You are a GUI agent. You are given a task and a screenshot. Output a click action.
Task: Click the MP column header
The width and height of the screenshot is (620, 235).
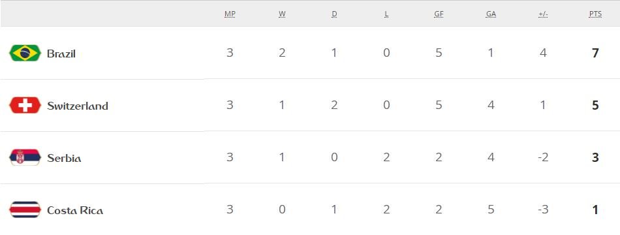[230, 14]
